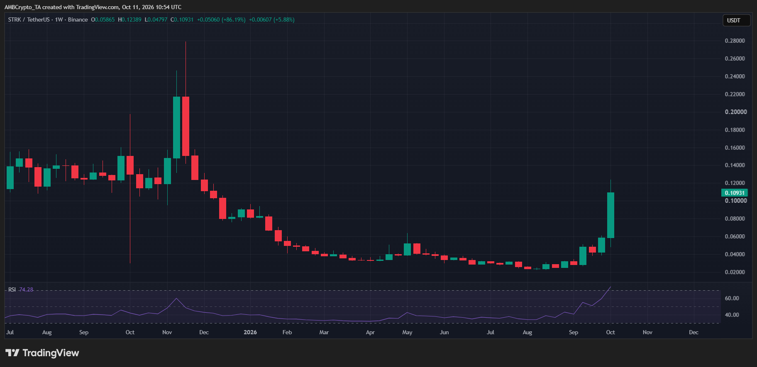Click the Apr label on time axis

[370, 332]
